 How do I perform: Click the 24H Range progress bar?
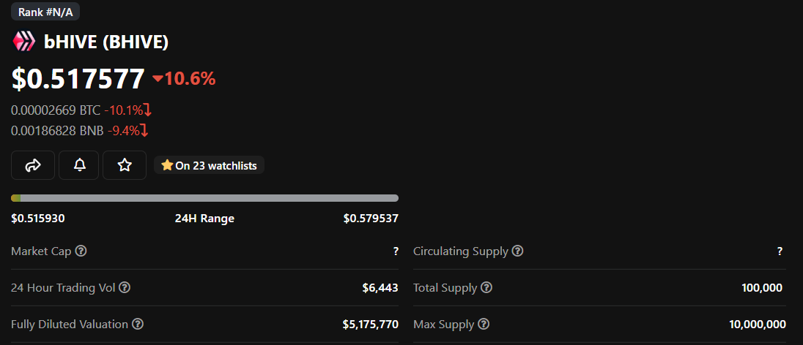pyautogui.click(x=205, y=198)
